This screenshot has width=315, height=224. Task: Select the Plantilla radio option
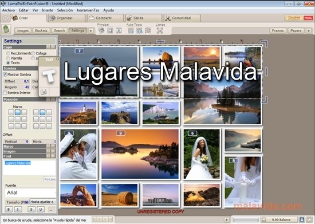(8, 58)
